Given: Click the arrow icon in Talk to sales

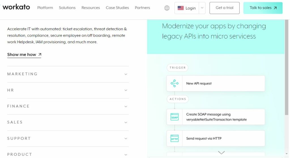Looking at the screenshot, I should coord(275,8).
